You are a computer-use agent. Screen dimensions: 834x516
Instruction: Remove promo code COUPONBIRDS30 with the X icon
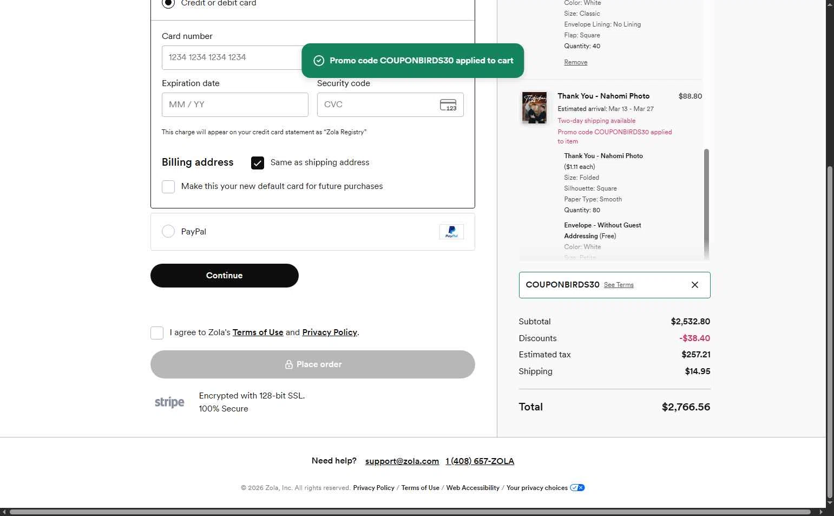[695, 285]
